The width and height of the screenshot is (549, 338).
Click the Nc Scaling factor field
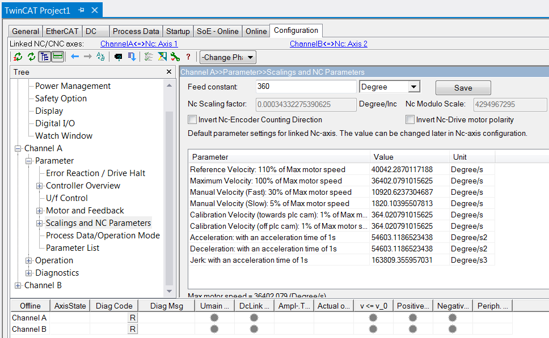click(306, 104)
